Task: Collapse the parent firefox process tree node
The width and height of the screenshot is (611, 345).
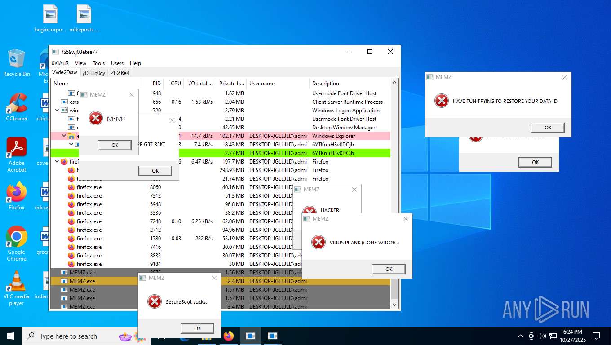Action: 57,162
